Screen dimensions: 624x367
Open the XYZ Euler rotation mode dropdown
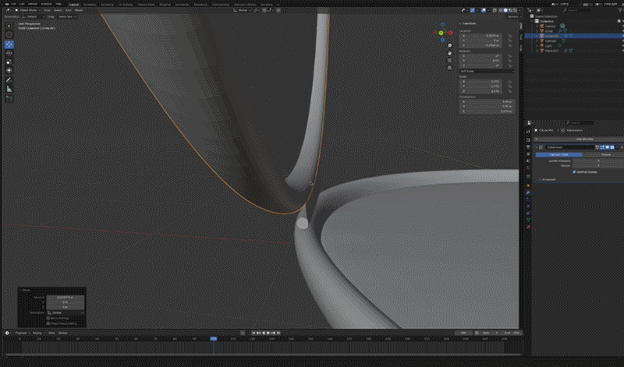485,71
